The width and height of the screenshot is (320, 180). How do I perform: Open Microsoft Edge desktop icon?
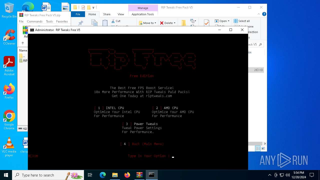pyautogui.click(x=28, y=6)
